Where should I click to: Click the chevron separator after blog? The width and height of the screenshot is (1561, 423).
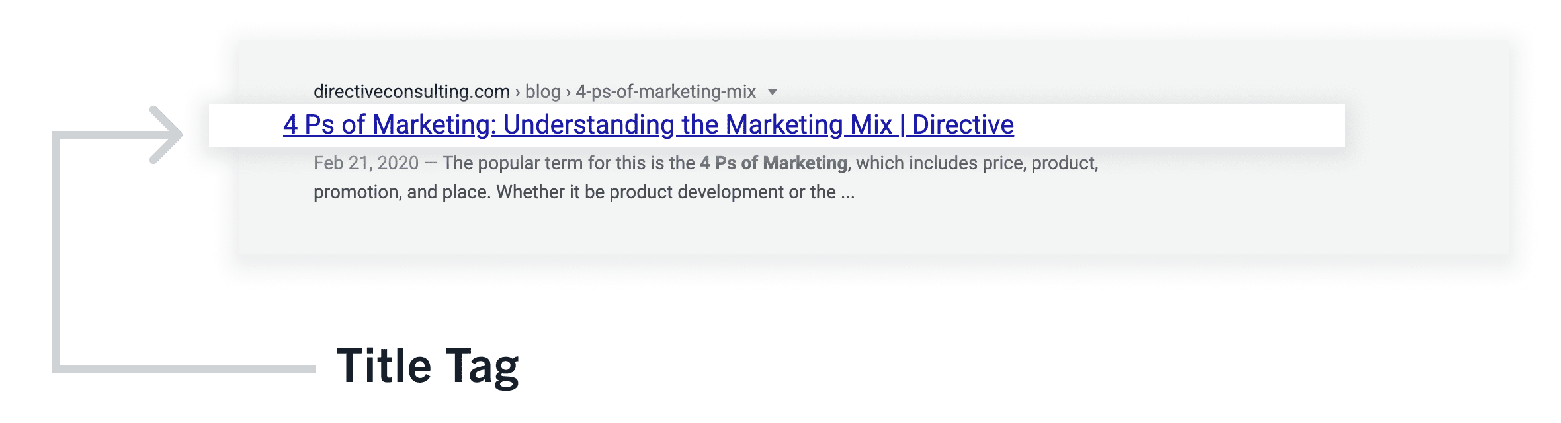[x=568, y=92]
